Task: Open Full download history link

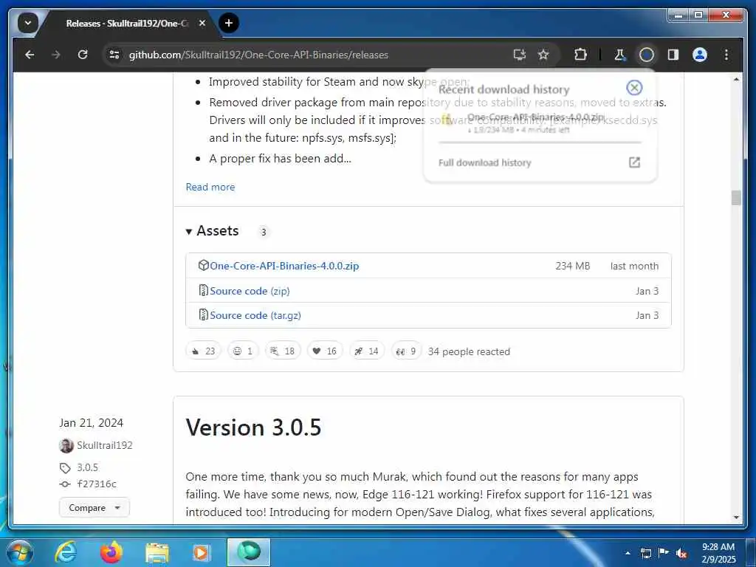Action: tap(484, 163)
